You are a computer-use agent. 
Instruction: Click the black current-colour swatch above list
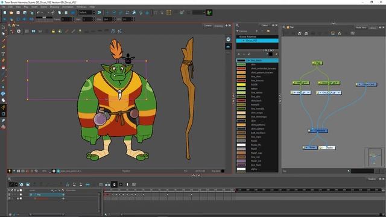(271, 54)
